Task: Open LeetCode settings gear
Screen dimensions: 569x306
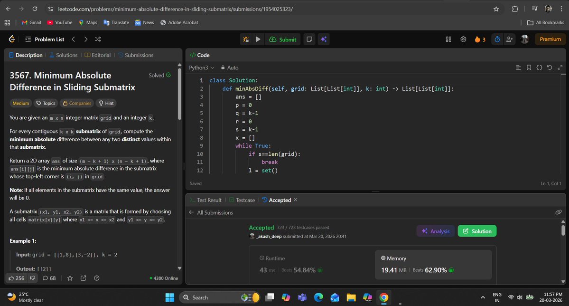Action: point(463,39)
